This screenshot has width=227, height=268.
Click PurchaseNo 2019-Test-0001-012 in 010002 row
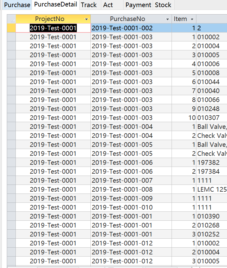coord(131,243)
